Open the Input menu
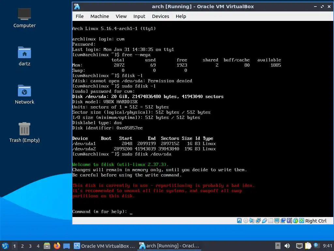334x251 pixels. pyautogui.click(x=139, y=16)
